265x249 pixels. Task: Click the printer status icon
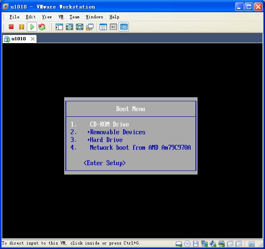coord(222,244)
